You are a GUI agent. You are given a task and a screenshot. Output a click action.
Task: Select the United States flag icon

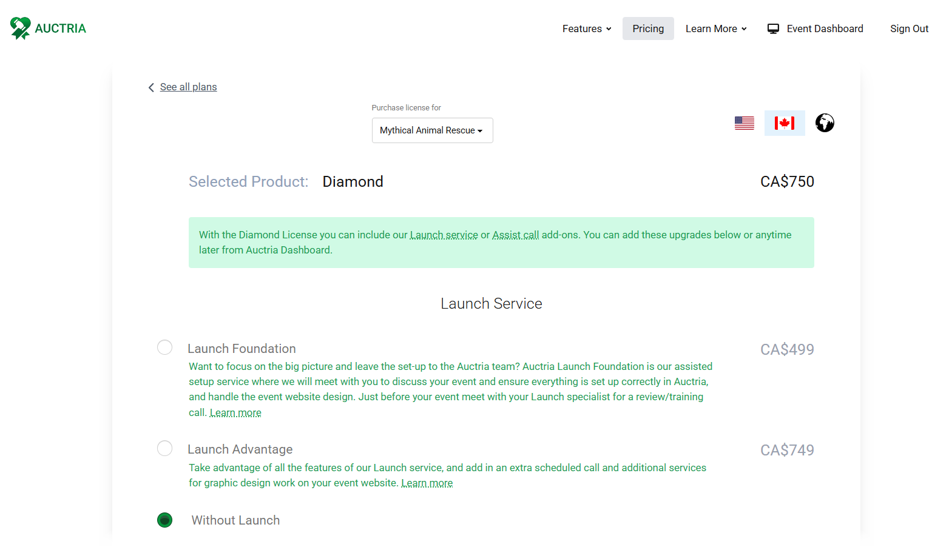[745, 123]
